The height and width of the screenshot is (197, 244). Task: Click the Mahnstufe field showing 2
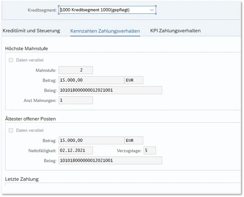point(76,70)
